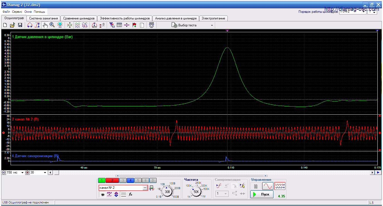This screenshot has height=206, width=383.
Task: Switch to Анализ давления в цилиндре tab
Action: point(176,18)
